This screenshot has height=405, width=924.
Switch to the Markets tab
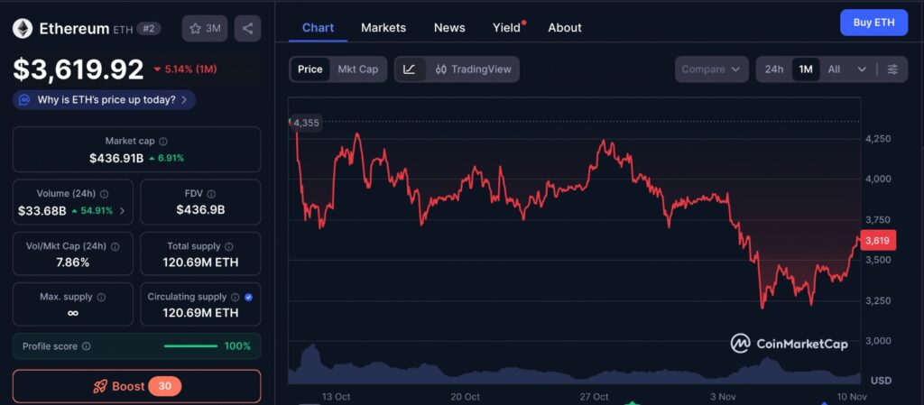(383, 28)
